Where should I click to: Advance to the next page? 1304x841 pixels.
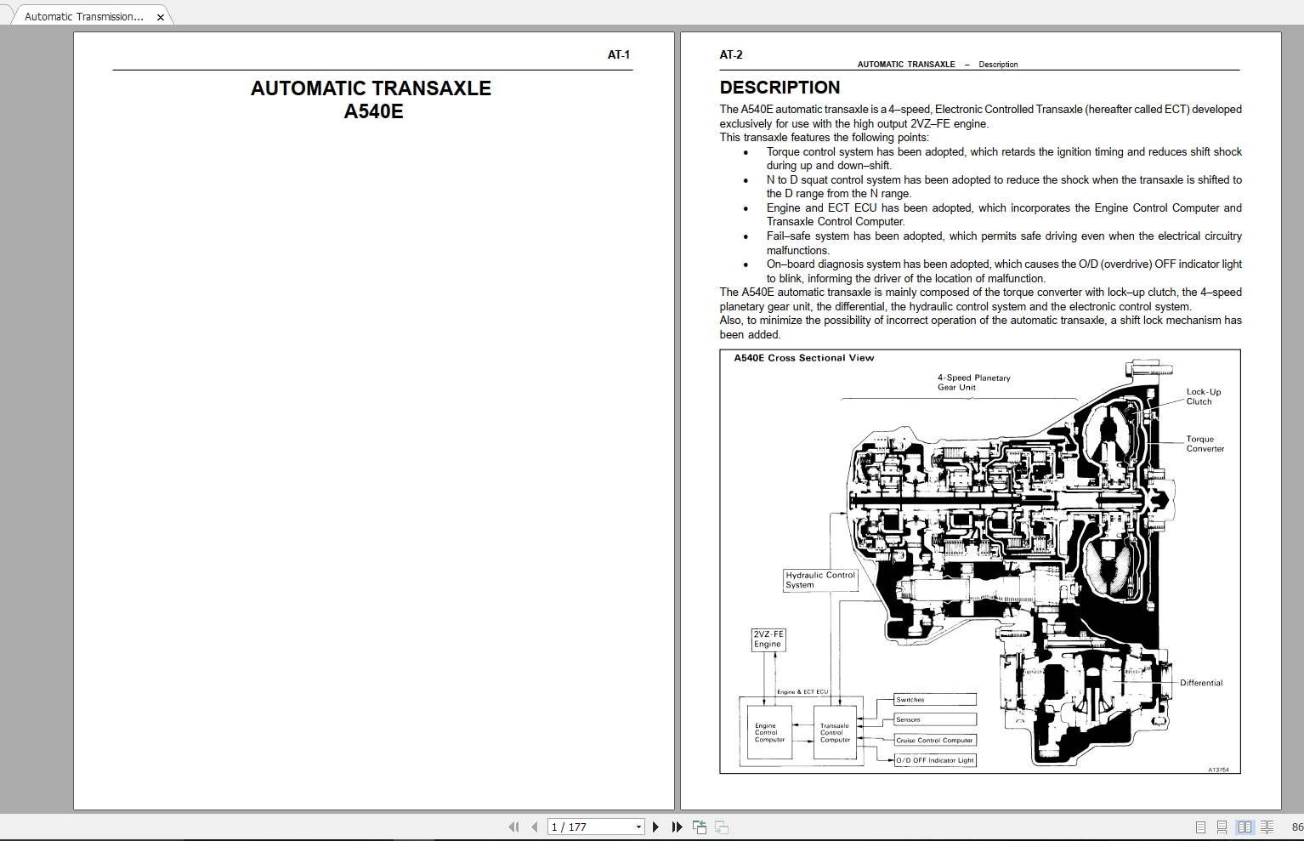pyautogui.click(x=655, y=827)
